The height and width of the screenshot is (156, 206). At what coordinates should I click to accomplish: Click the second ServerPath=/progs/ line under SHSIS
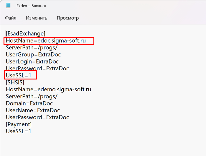(x=32, y=96)
